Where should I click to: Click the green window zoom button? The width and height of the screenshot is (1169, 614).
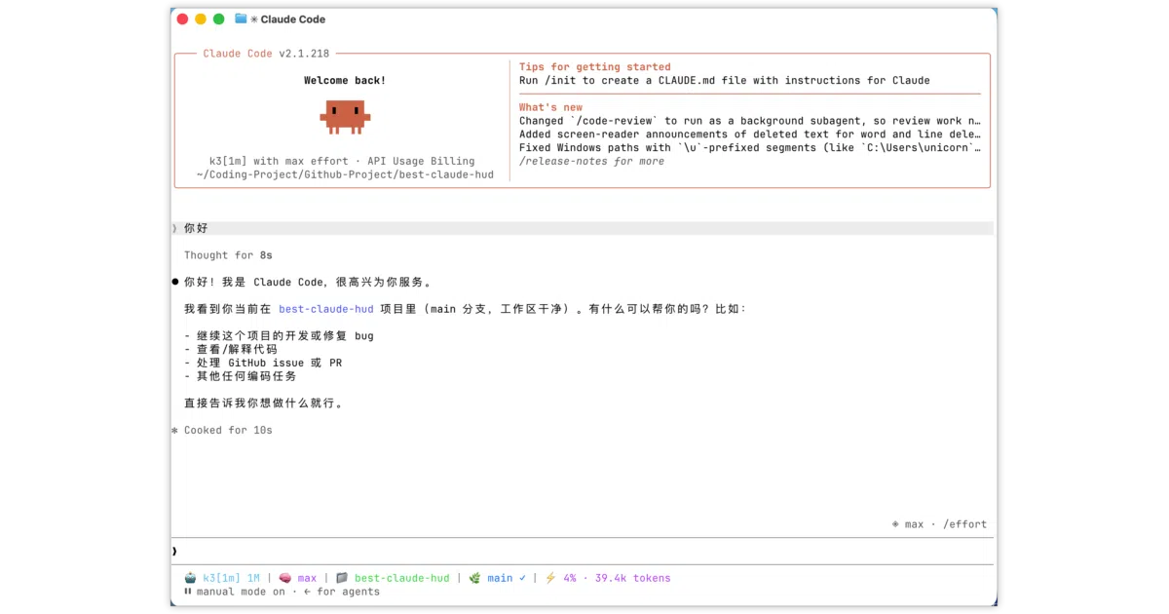point(218,19)
